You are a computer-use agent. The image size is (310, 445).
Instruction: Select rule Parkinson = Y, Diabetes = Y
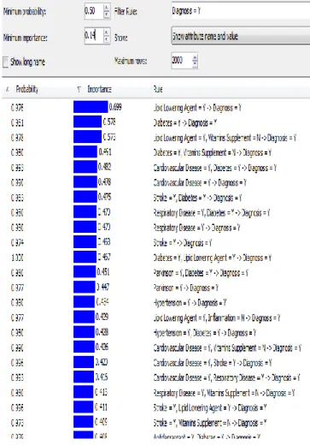[x=201, y=273]
